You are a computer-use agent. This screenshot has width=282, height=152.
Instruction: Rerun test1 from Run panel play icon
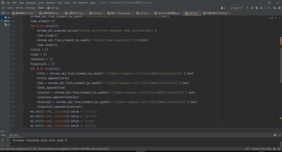point(2,140)
